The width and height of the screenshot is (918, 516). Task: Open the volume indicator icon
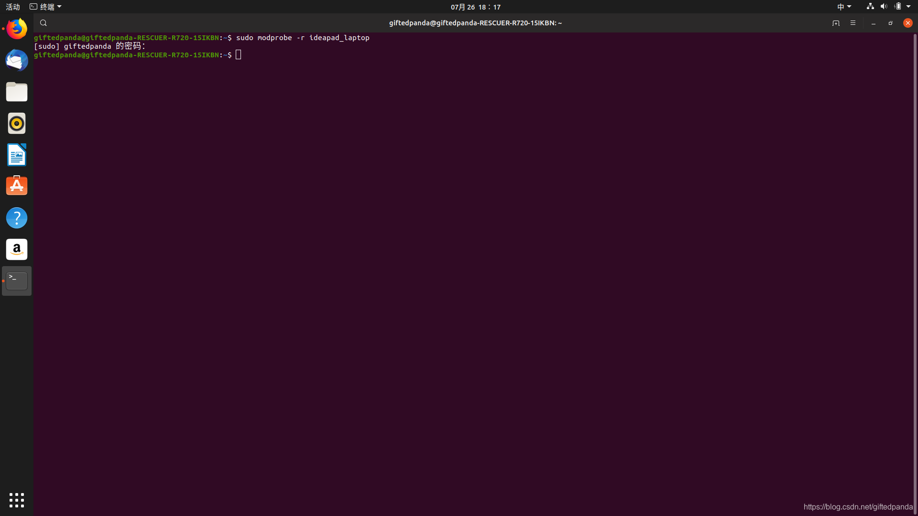click(884, 7)
